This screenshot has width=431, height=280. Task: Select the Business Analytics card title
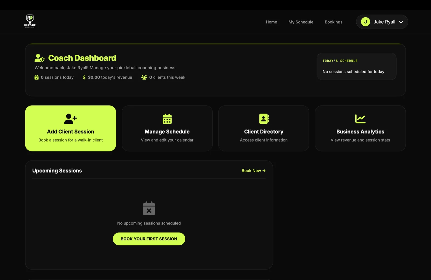click(x=360, y=132)
